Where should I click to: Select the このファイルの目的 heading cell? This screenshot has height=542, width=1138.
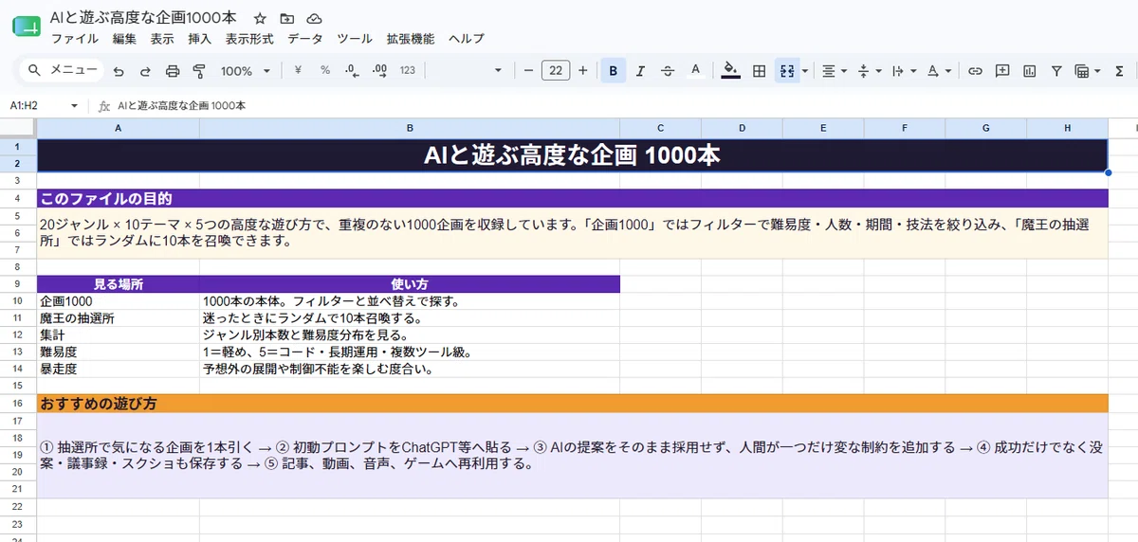point(572,198)
